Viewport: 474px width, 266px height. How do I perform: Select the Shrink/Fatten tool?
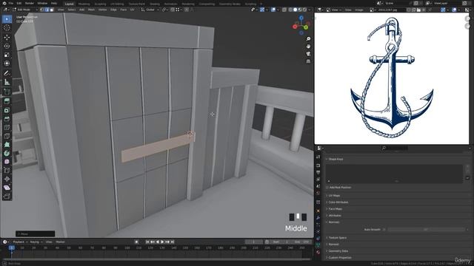[x=7, y=179]
